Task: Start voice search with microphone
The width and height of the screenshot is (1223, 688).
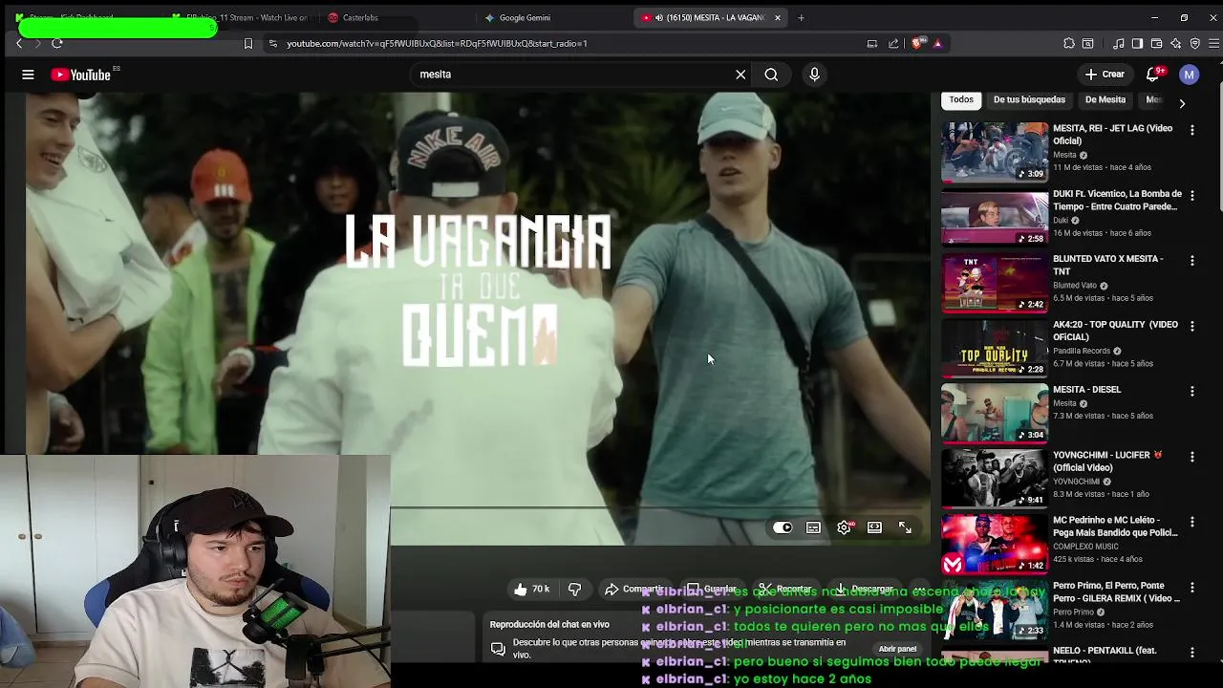Action: pyautogui.click(x=814, y=75)
